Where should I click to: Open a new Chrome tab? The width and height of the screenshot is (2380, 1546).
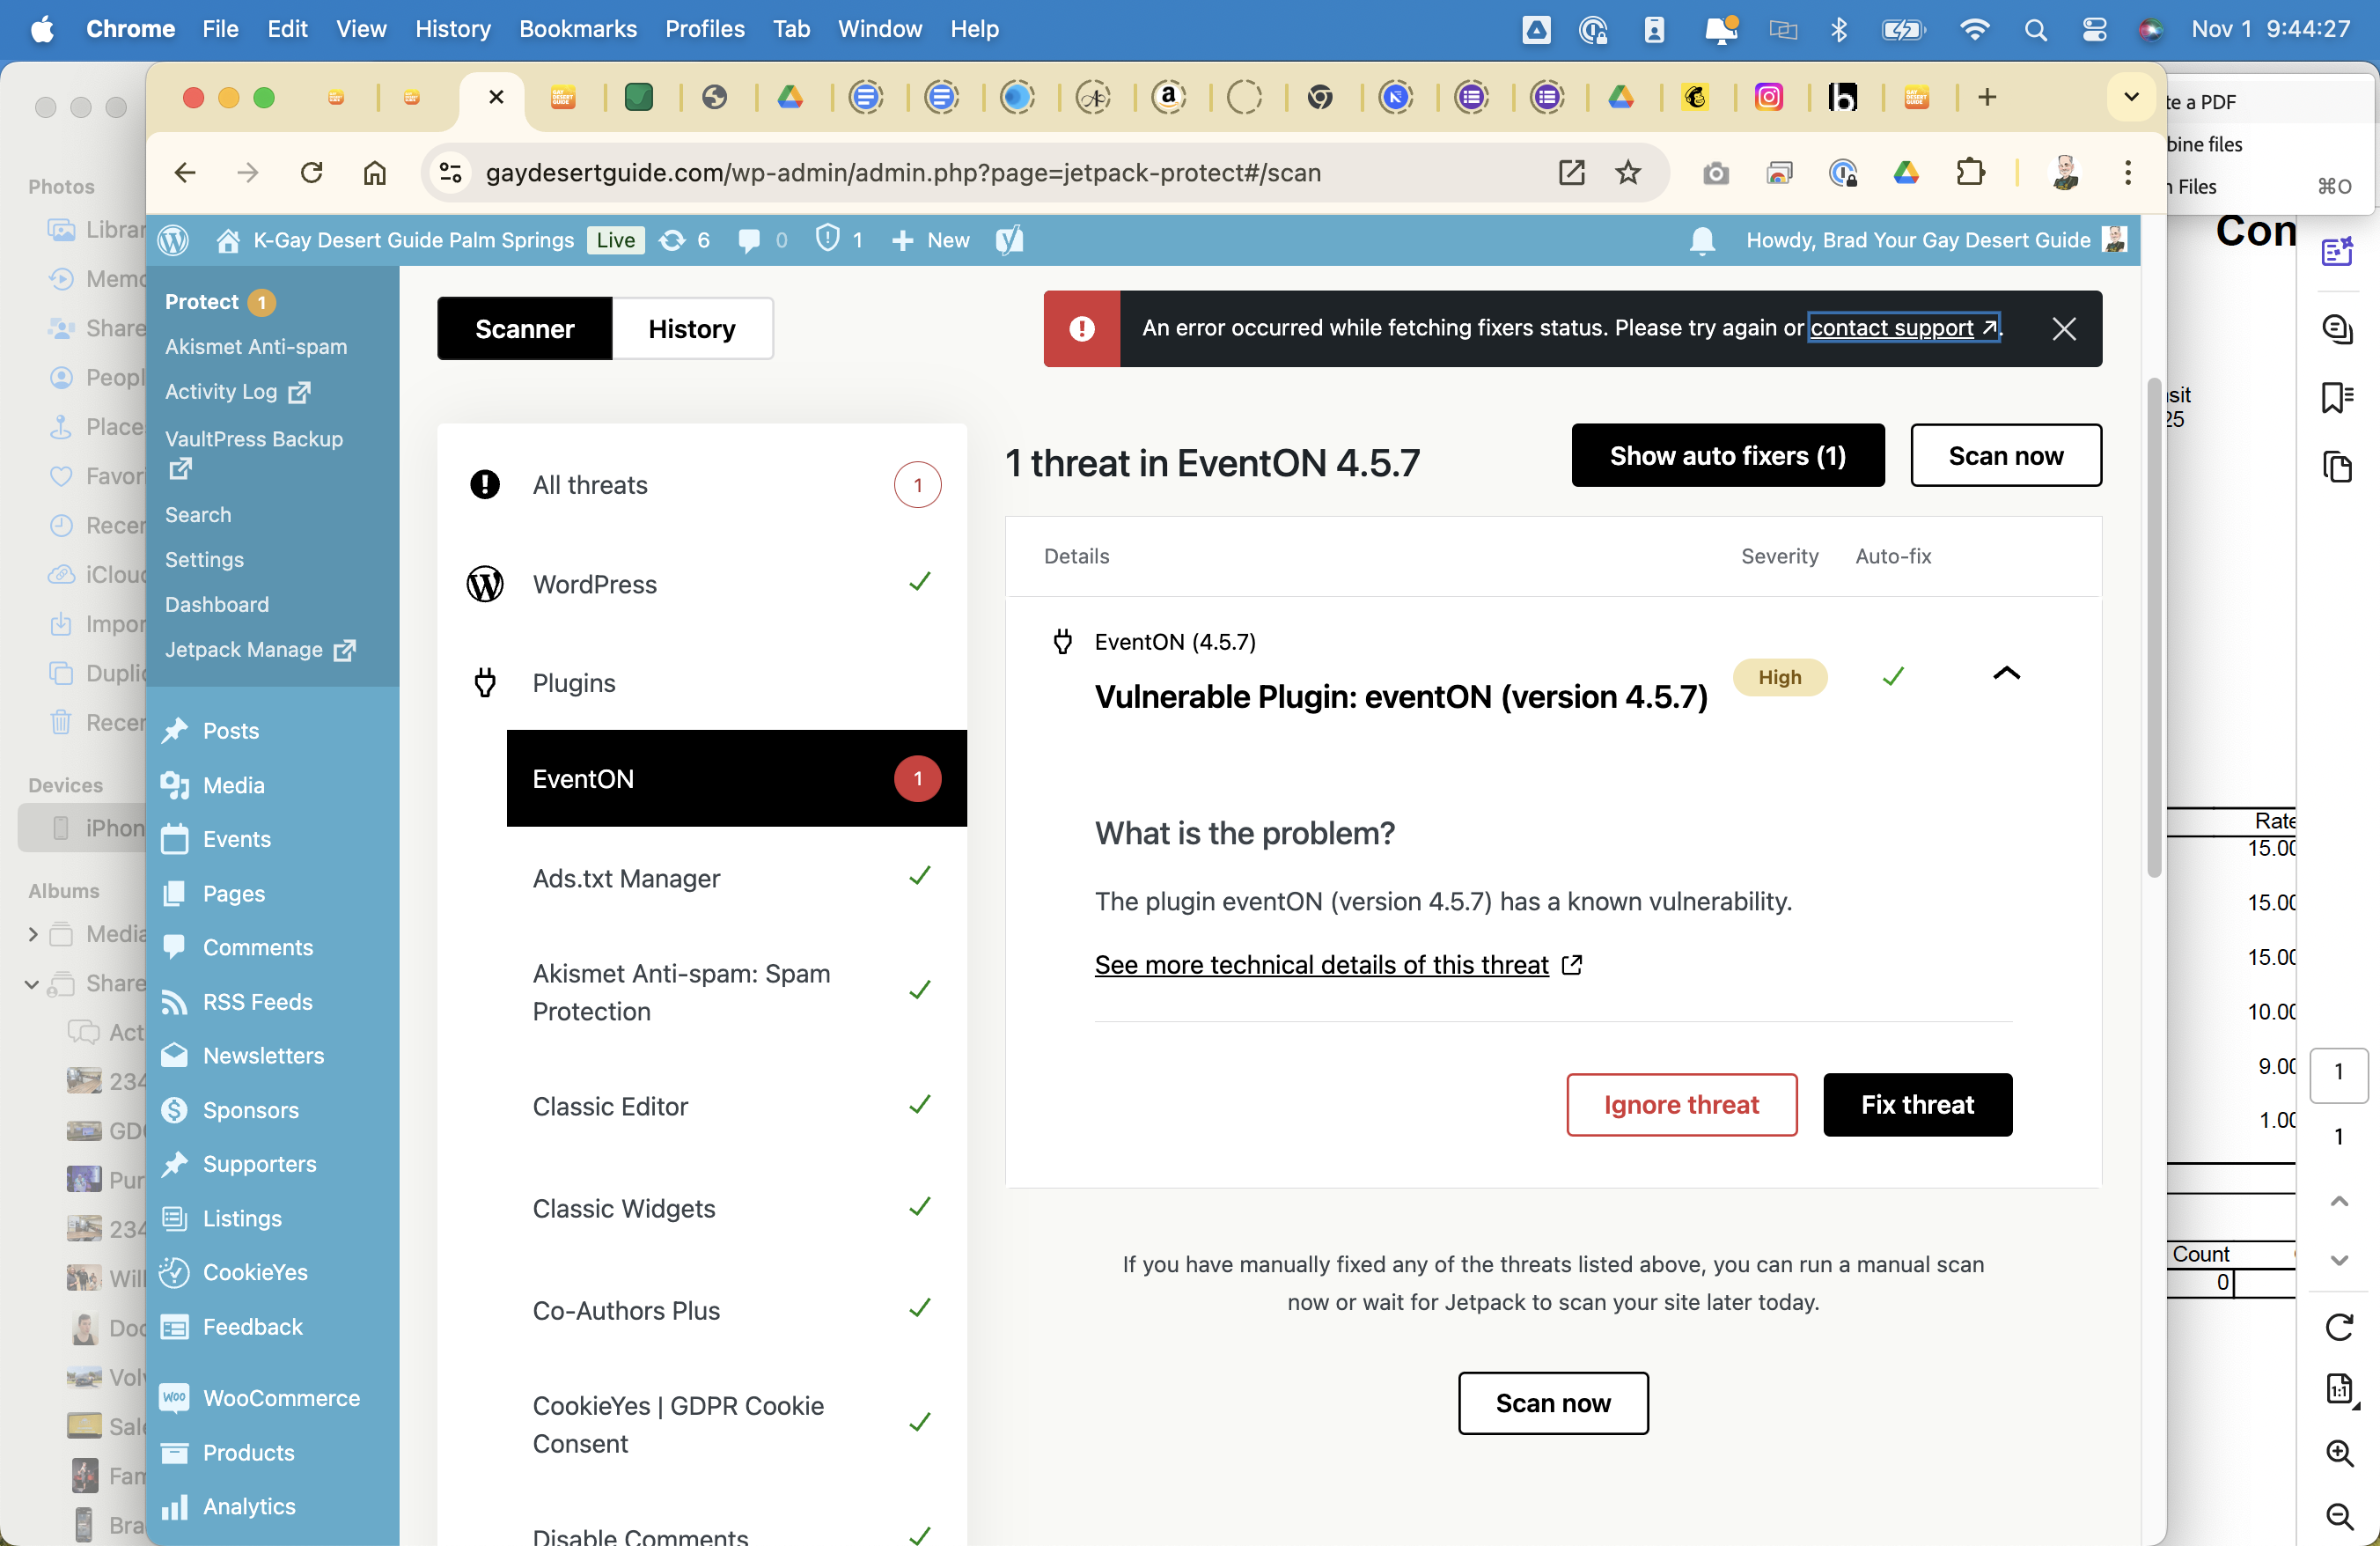coord(1987,97)
